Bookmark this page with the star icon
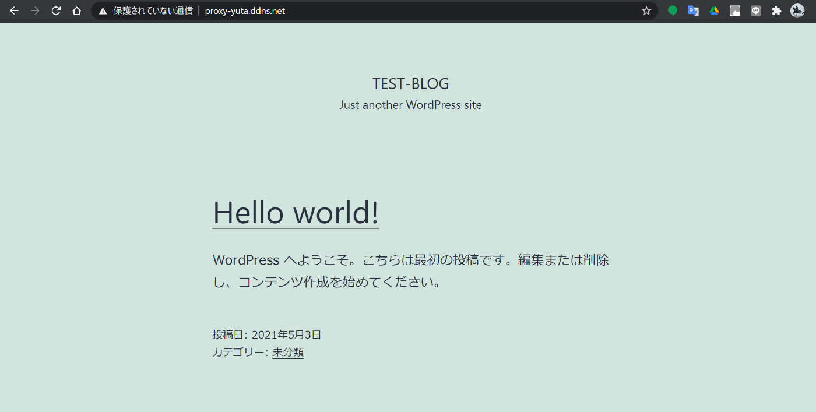 [646, 10]
